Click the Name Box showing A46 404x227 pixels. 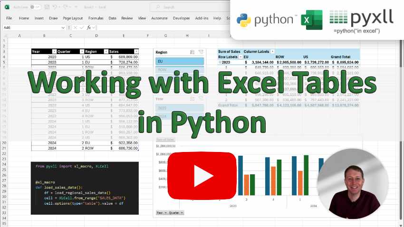[31, 28]
